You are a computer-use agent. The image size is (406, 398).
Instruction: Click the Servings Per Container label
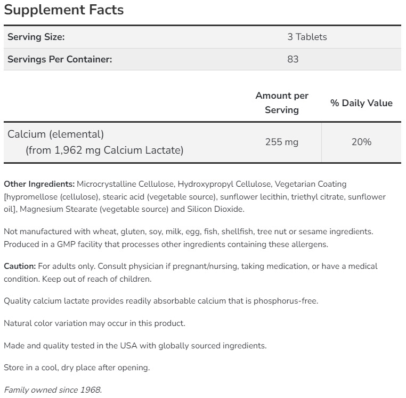click(60, 59)
